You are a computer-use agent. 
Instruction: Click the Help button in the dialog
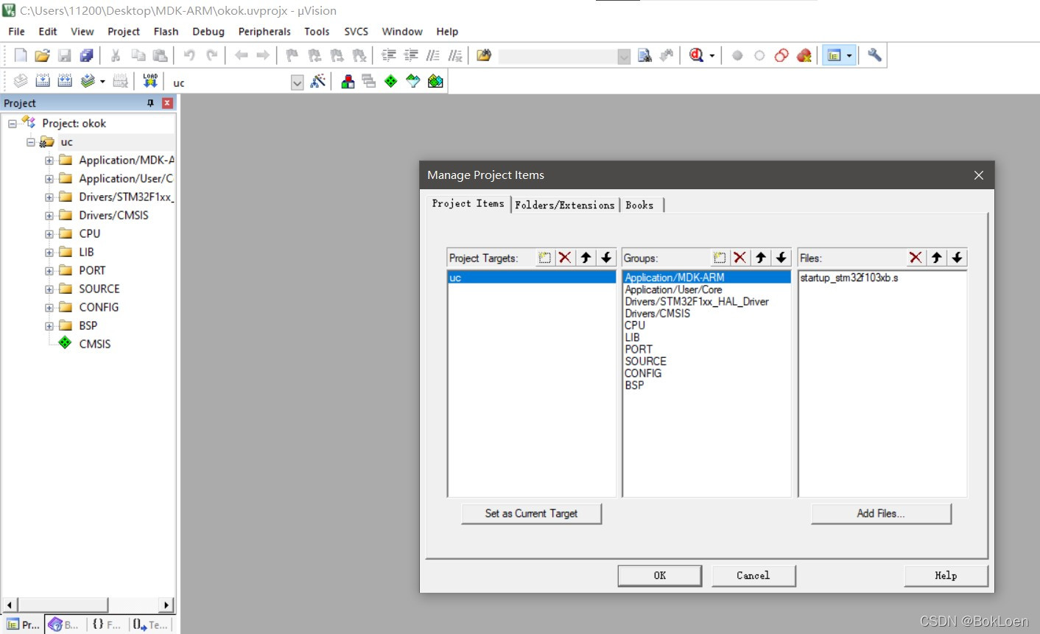tap(946, 576)
